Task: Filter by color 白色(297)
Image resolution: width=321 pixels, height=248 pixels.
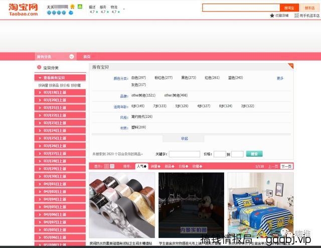Action: [138, 78]
